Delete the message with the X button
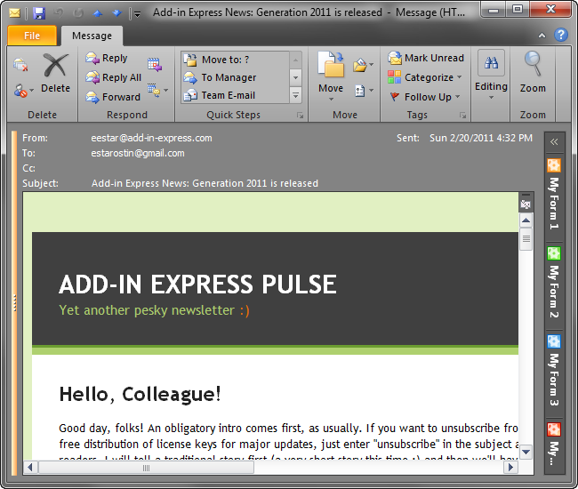Viewport: 578px width, 489px height. pyautogui.click(x=55, y=73)
